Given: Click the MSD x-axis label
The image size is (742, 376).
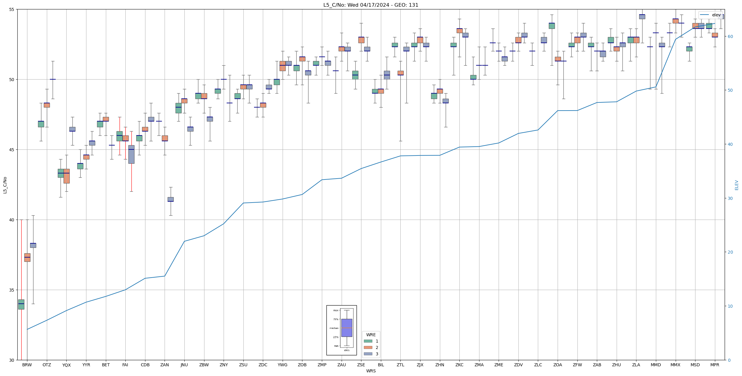Looking at the screenshot, I should coord(695,365).
